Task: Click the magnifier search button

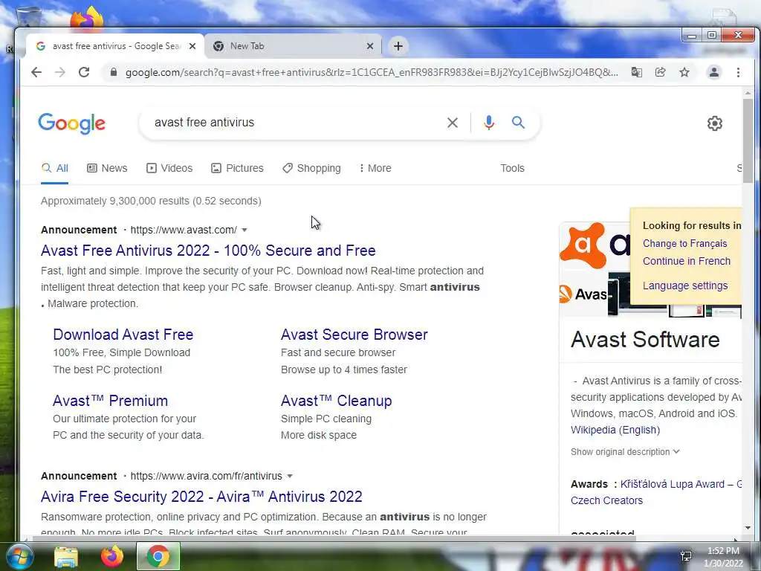Action: pyautogui.click(x=518, y=123)
